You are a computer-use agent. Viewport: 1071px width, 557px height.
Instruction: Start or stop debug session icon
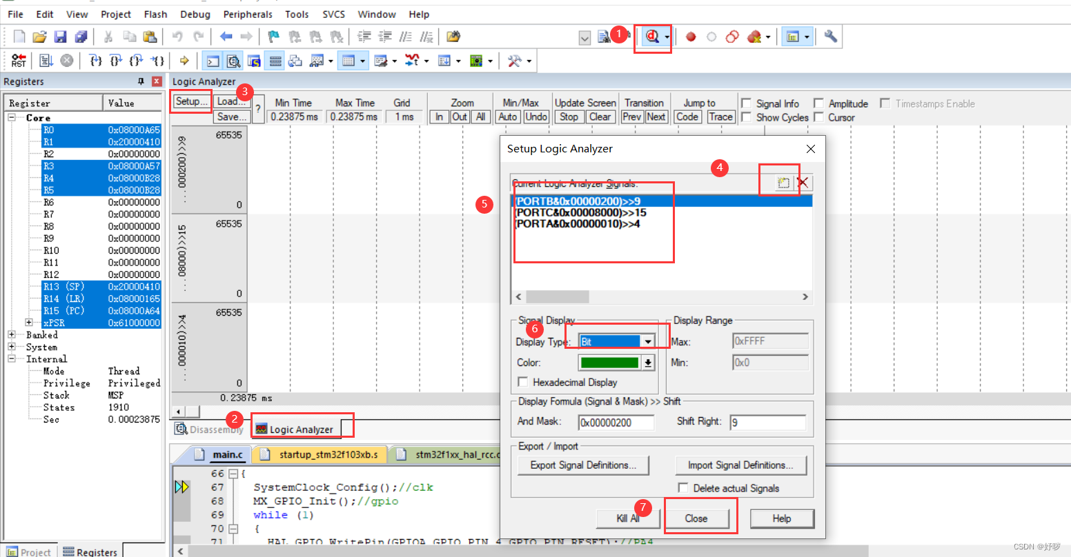651,37
